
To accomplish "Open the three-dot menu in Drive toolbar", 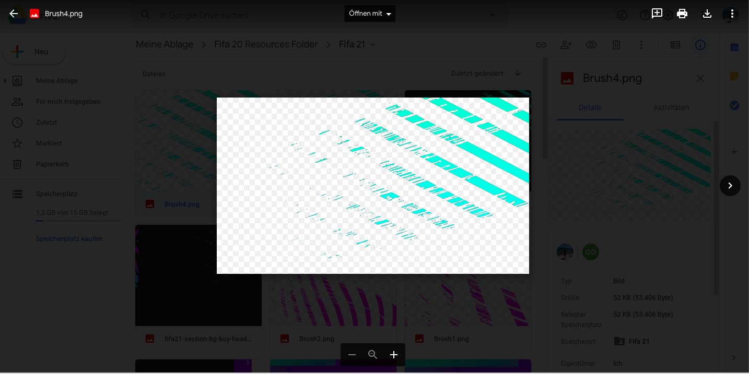I will click(x=641, y=45).
